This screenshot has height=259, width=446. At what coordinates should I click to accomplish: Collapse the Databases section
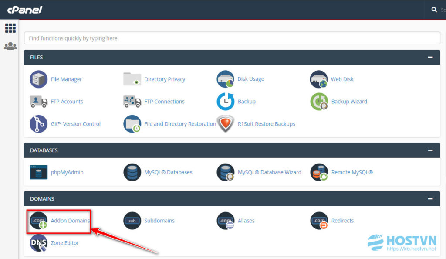tap(430, 150)
